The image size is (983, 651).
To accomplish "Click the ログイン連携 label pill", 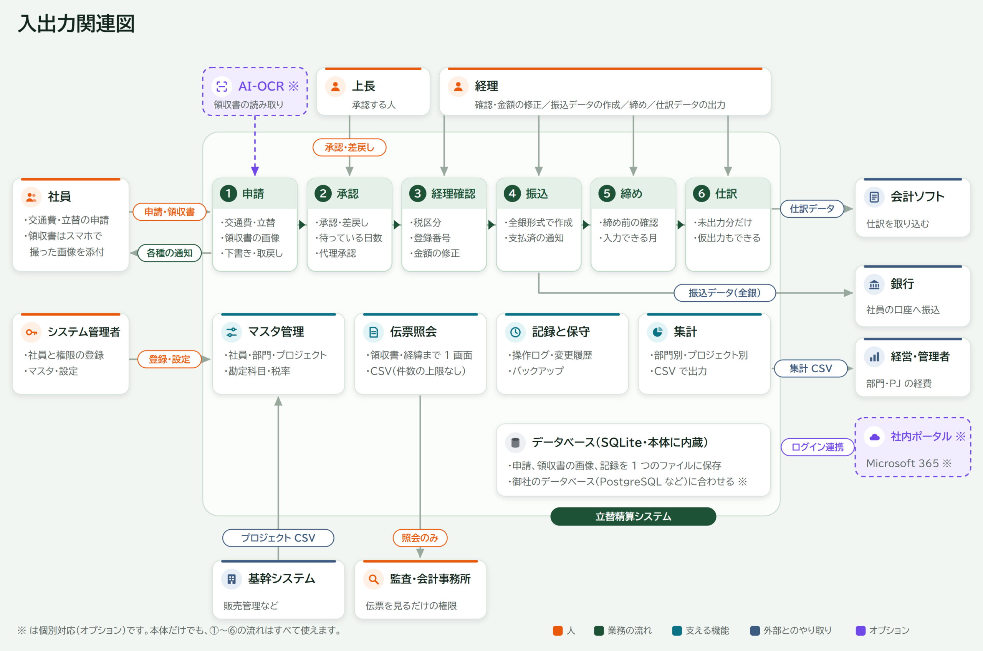I will coord(817,447).
